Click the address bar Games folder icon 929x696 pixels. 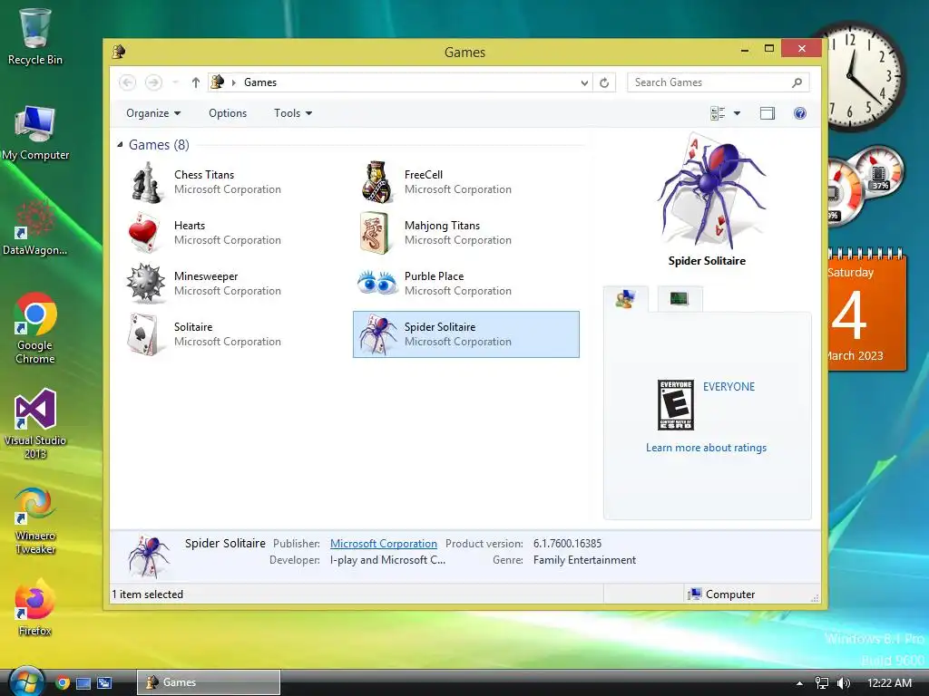(218, 82)
